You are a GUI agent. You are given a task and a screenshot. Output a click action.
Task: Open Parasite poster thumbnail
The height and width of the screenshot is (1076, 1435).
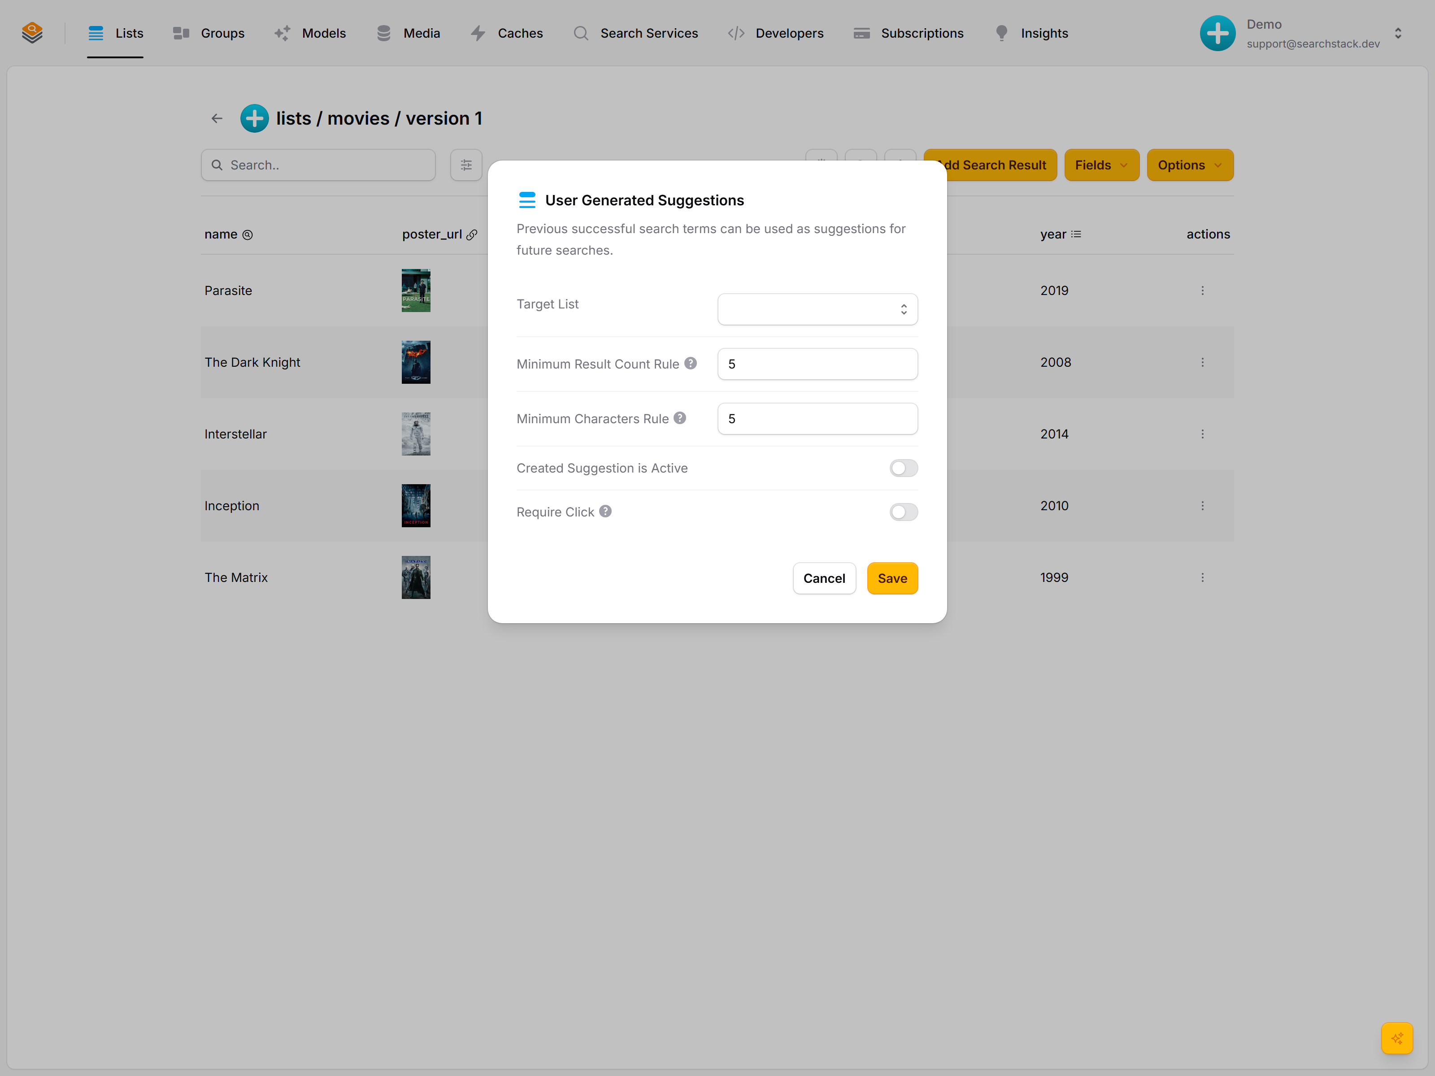click(x=416, y=291)
